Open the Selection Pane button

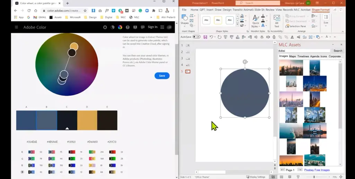tap(296, 26)
